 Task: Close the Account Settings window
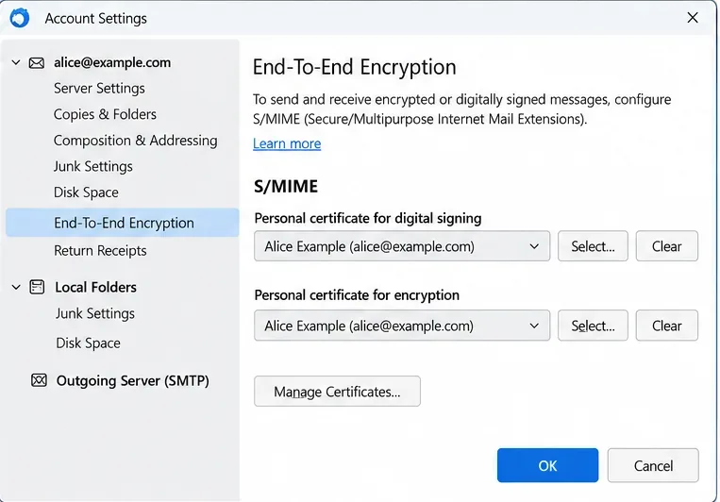[693, 18]
